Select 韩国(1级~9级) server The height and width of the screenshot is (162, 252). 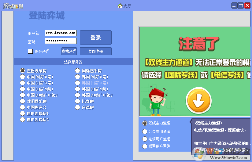point(78,89)
